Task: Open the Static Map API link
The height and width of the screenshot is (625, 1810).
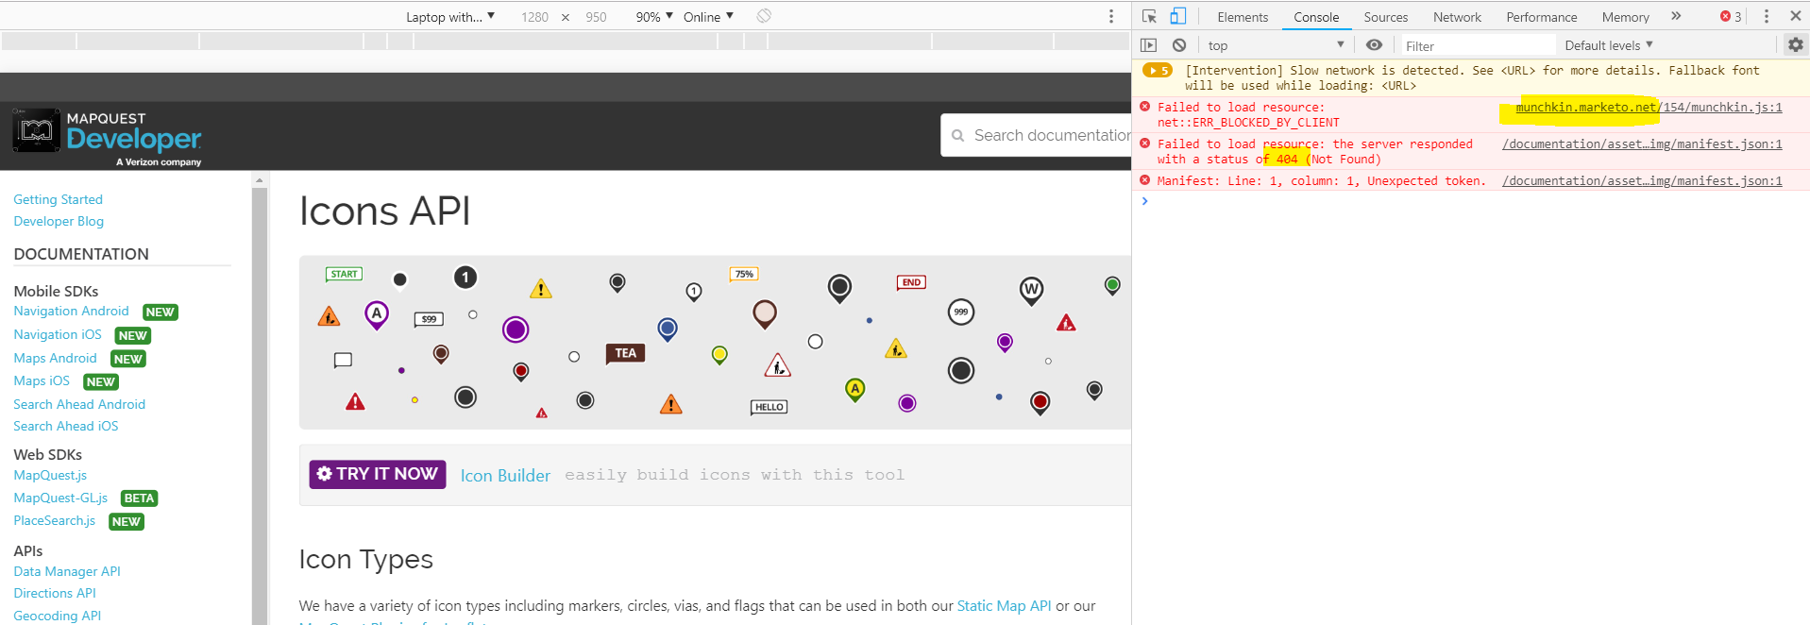Action: pyautogui.click(x=1004, y=606)
